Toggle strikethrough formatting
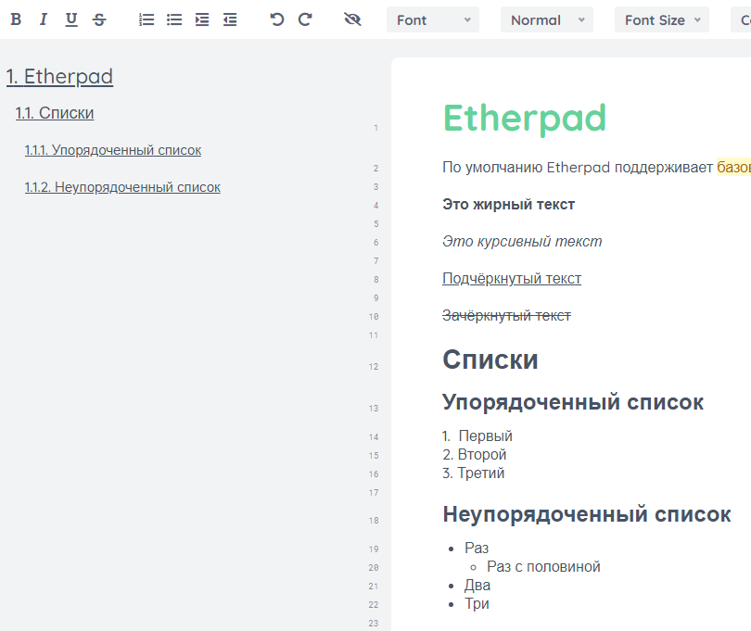Viewport: 751px width, 631px height. pos(99,19)
